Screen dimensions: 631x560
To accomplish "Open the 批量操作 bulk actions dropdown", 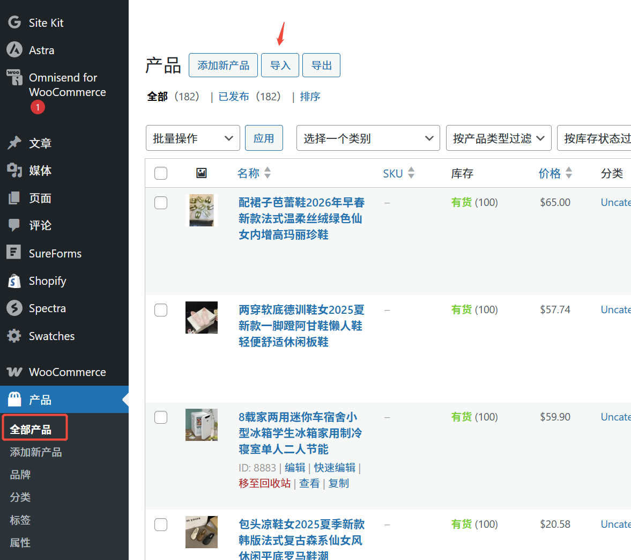I will (x=193, y=138).
